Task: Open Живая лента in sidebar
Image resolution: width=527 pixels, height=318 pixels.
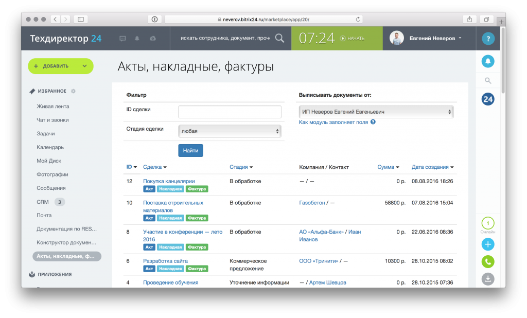Action: [x=52, y=107]
